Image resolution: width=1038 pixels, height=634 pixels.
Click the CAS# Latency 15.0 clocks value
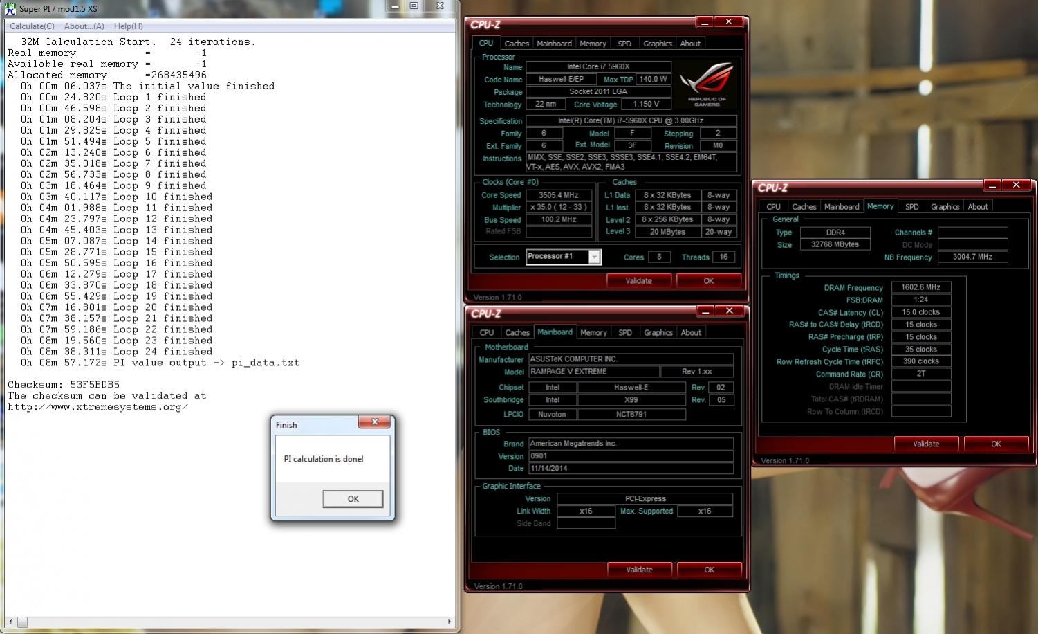click(x=921, y=312)
